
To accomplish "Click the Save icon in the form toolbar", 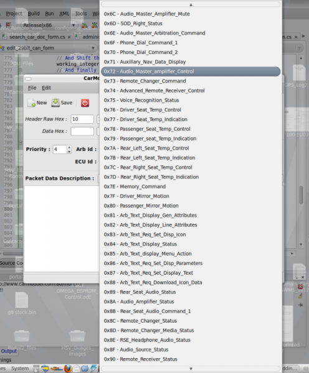I will (55, 103).
